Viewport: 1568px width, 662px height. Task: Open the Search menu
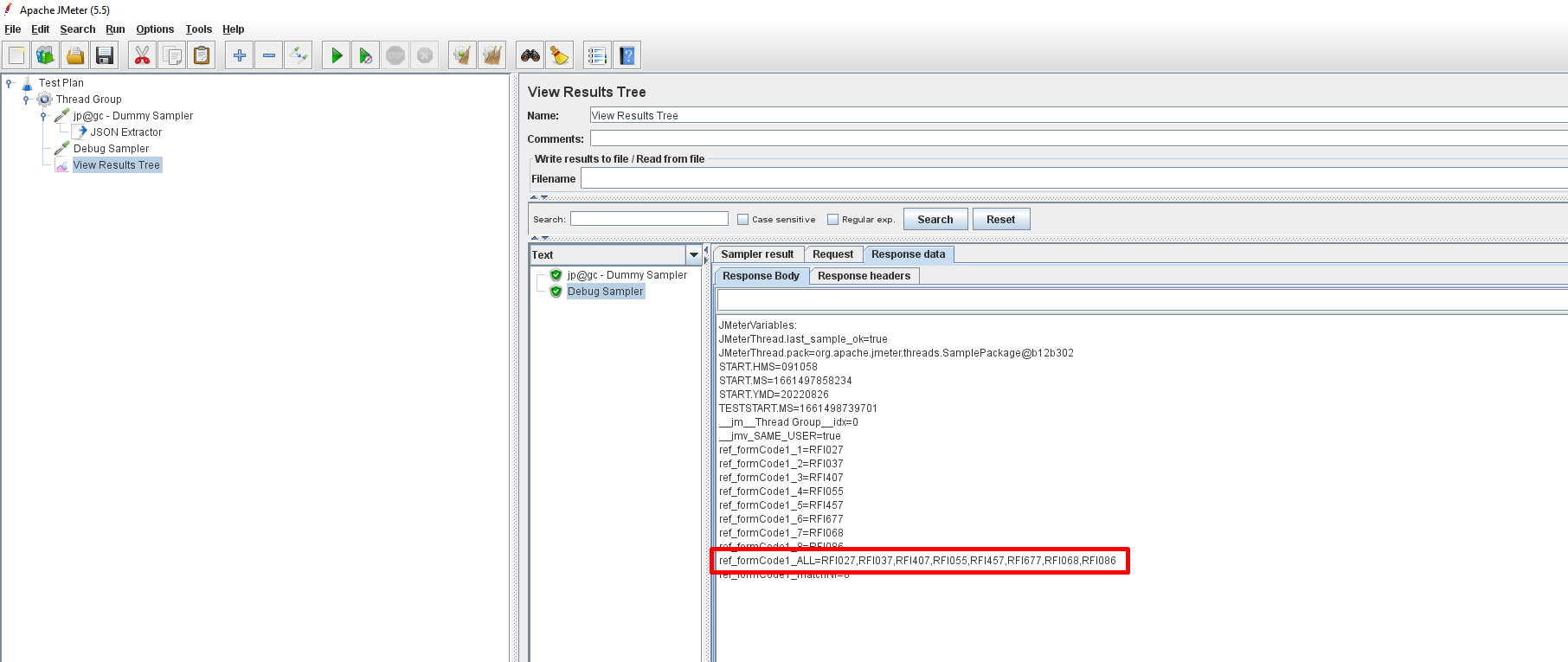[78, 29]
